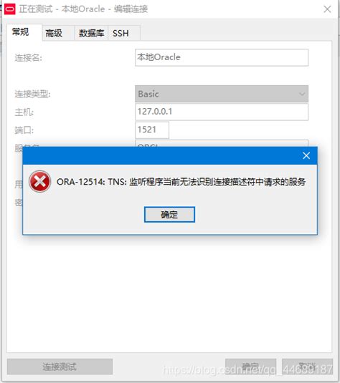
Task: Click the ORA-12514 error message text
Action: 181,182
